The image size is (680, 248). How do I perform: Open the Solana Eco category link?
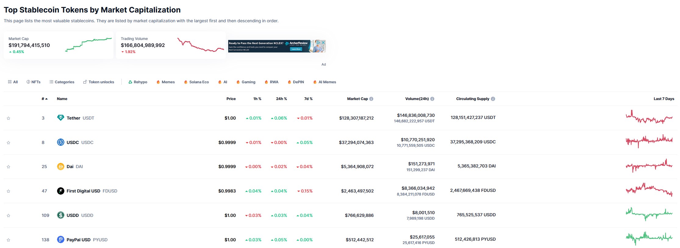(x=196, y=82)
